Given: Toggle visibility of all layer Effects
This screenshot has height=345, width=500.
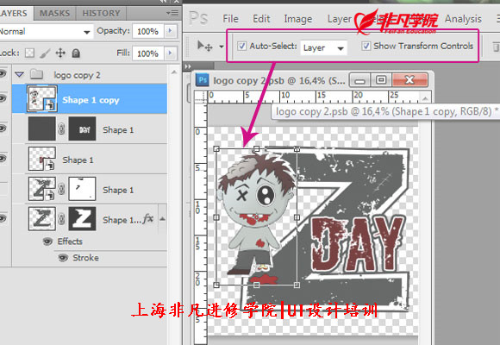Looking at the screenshot, I should [x=47, y=241].
